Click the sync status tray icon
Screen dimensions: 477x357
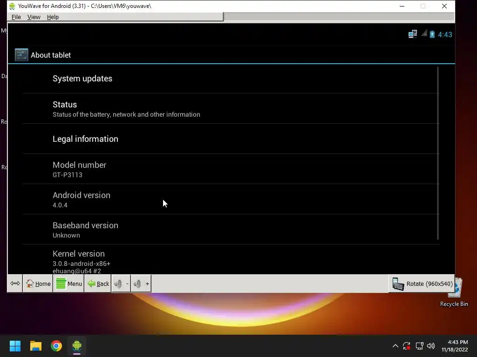click(407, 346)
